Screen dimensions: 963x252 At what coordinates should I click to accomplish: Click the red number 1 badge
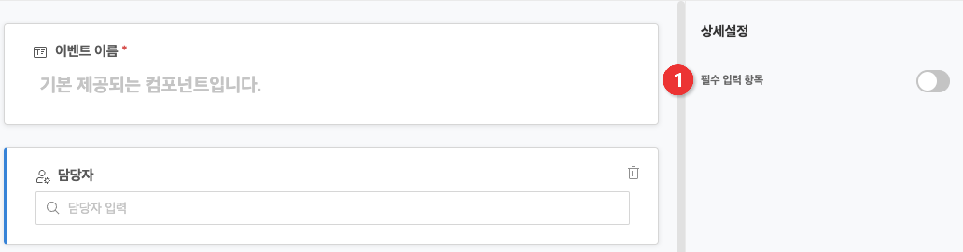pos(678,80)
